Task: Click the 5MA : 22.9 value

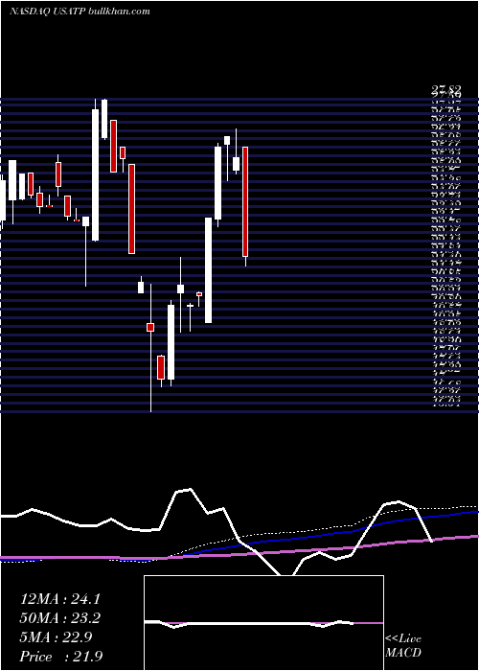Action: (x=56, y=637)
